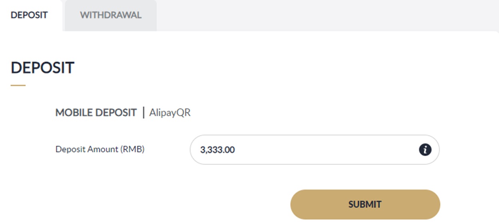499x222 pixels.
Task: Open the withdrawal form tab
Action: pyautogui.click(x=110, y=15)
